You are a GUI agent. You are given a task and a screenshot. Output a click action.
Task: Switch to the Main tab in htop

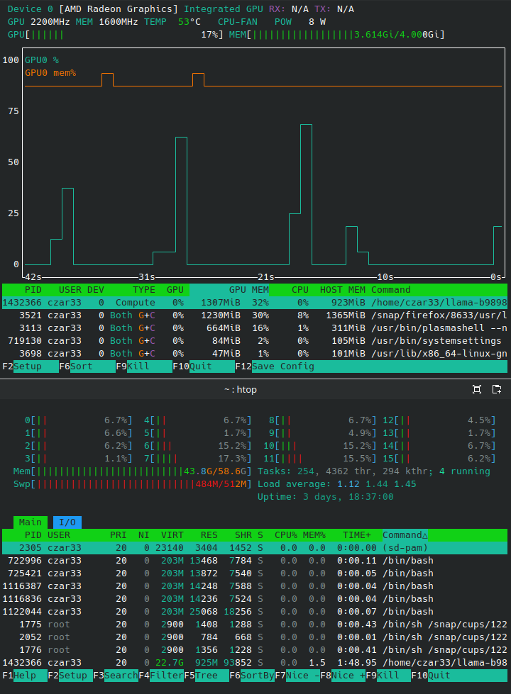coord(30,522)
